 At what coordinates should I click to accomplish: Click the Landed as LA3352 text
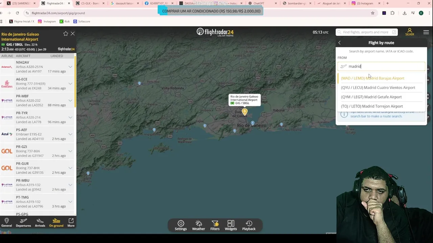tap(29, 105)
